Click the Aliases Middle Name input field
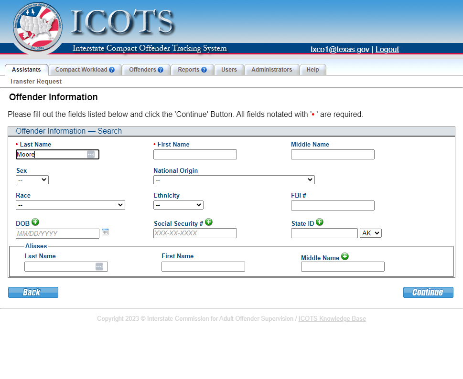463x379 pixels. pos(343,267)
